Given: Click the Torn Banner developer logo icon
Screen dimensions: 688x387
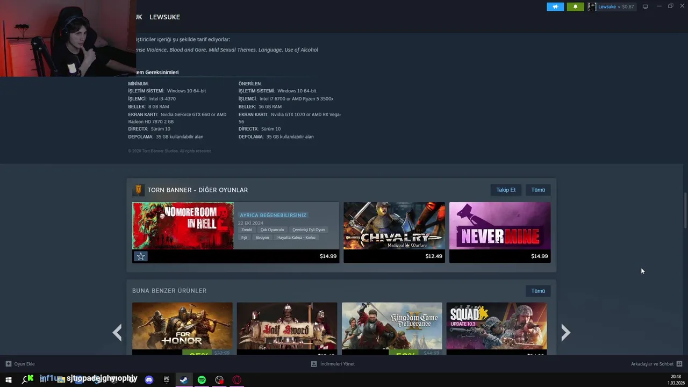Looking at the screenshot, I should [138, 190].
